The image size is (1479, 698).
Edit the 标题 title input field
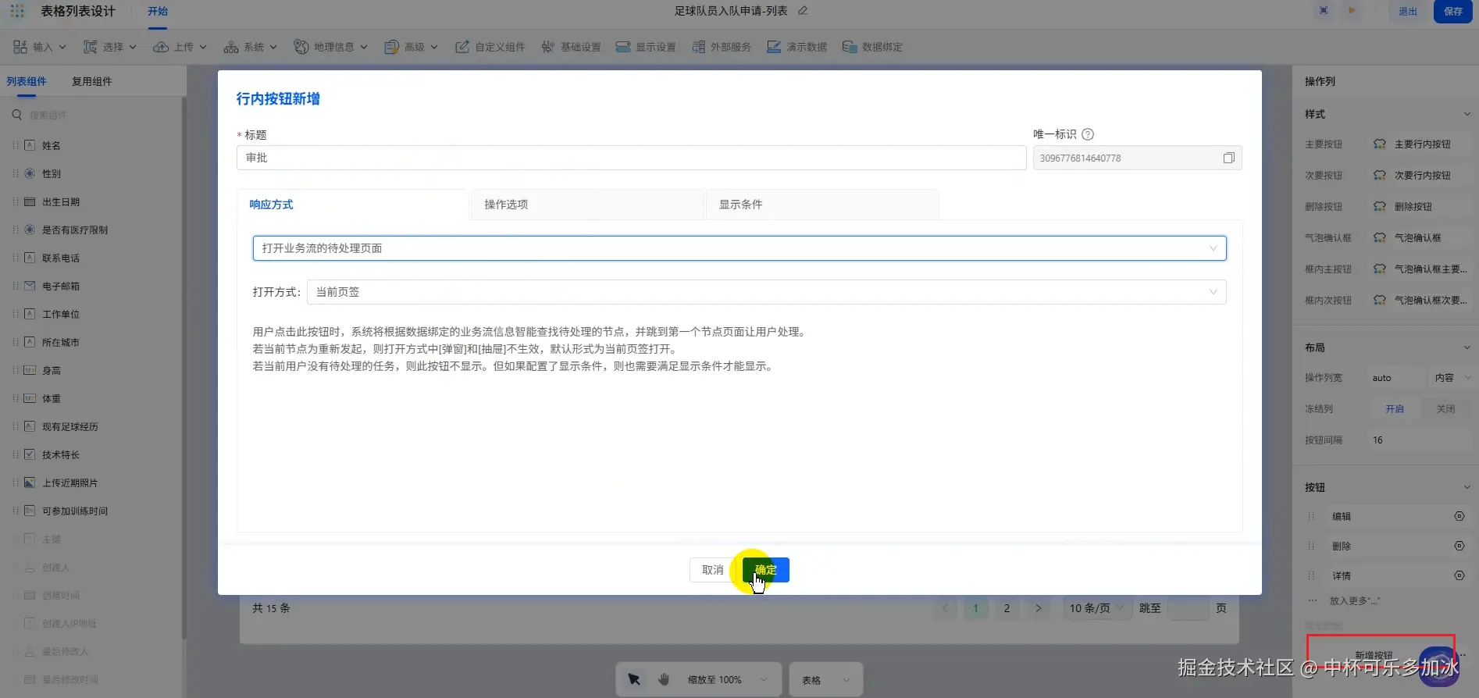coord(631,158)
